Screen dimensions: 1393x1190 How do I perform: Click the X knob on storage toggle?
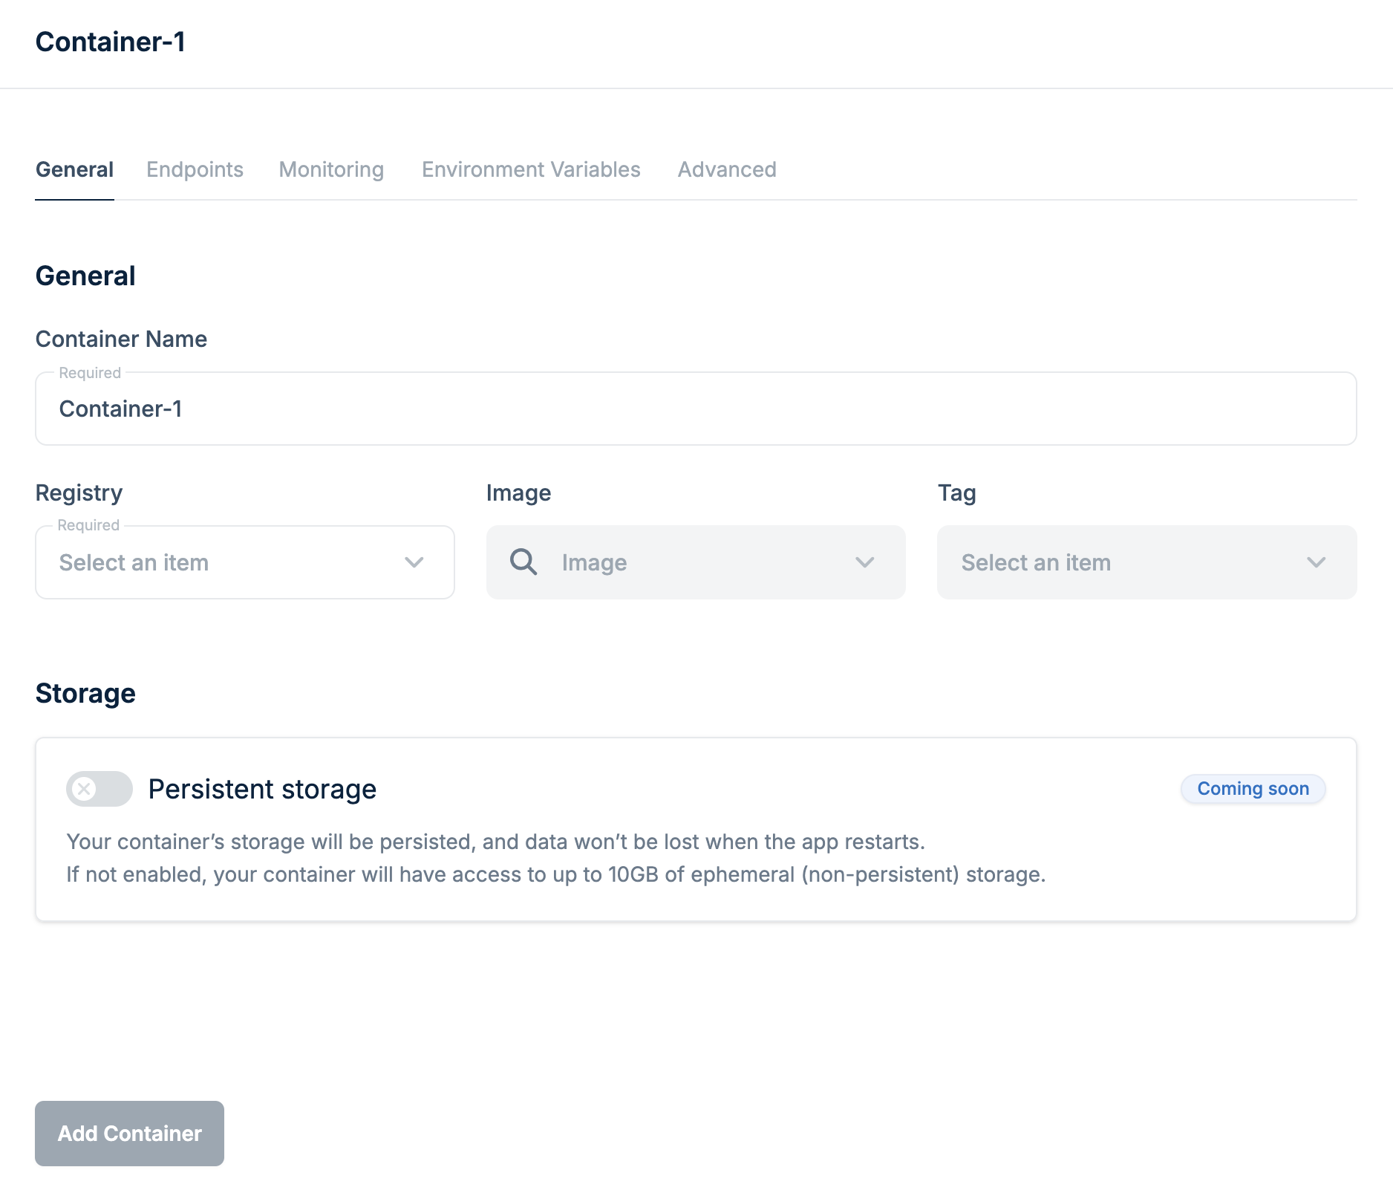[85, 789]
